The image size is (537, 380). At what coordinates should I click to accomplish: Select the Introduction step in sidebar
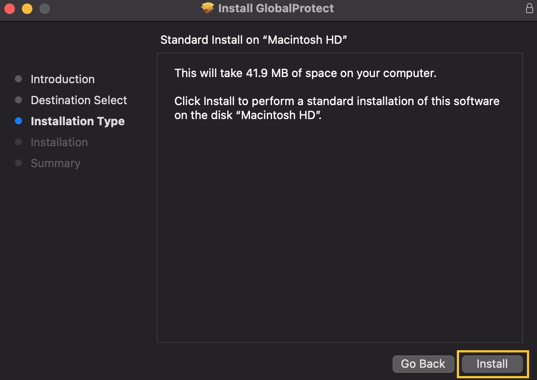click(63, 79)
